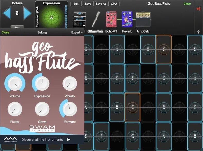Adjust the Flutter knob
The image size is (203, 151).
coord(15,109)
